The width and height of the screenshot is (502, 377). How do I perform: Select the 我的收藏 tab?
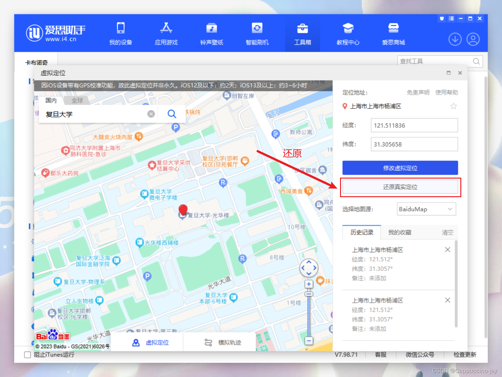400,232
